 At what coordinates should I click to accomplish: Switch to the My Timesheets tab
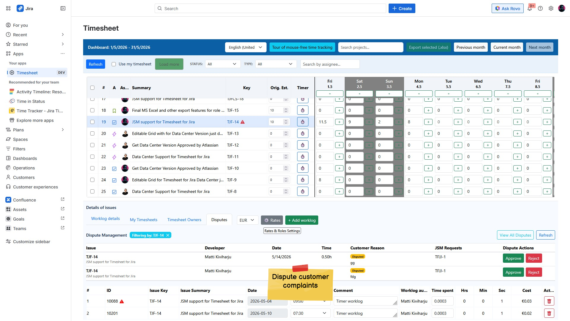pyautogui.click(x=144, y=220)
